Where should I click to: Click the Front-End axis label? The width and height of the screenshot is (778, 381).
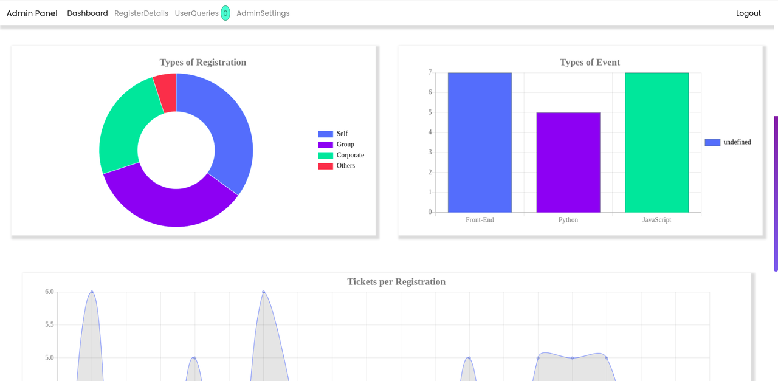480,220
